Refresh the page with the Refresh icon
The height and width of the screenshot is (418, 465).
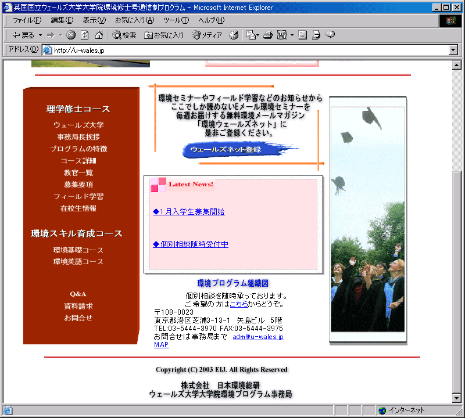[85, 35]
